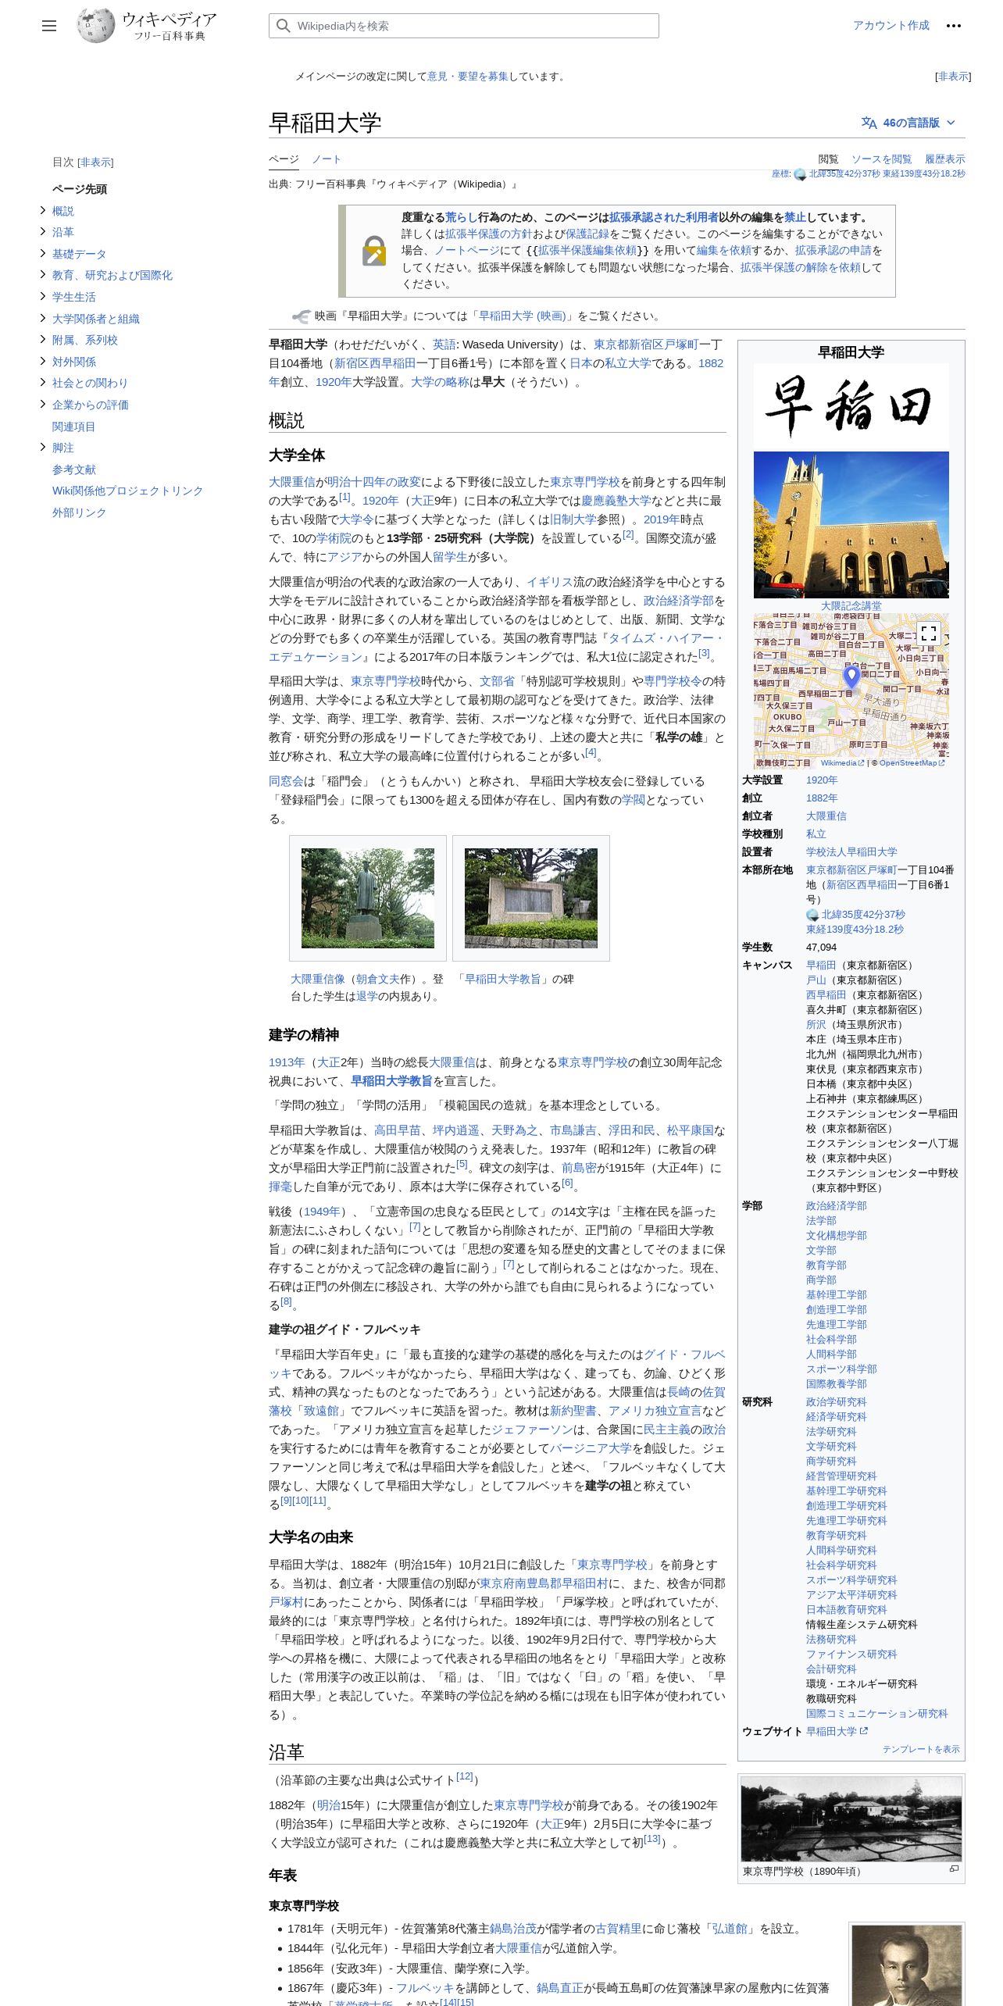Go to 関連項目 in contents
Image resolution: width=1003 pixels, height=2006 pixels.
coord(73,427)
